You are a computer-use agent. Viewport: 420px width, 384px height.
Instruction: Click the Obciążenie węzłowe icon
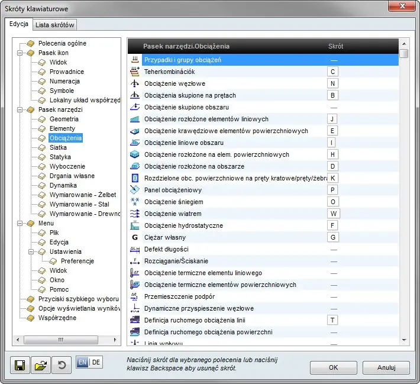tap(135, 83)
